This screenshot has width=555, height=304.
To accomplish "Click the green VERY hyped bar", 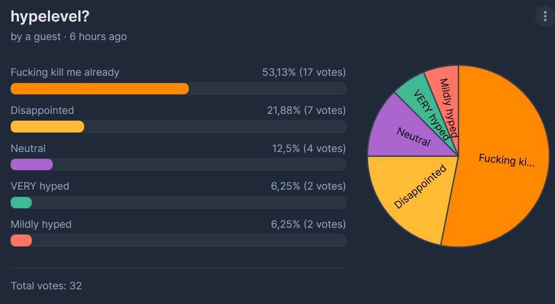I will [21, 202].
